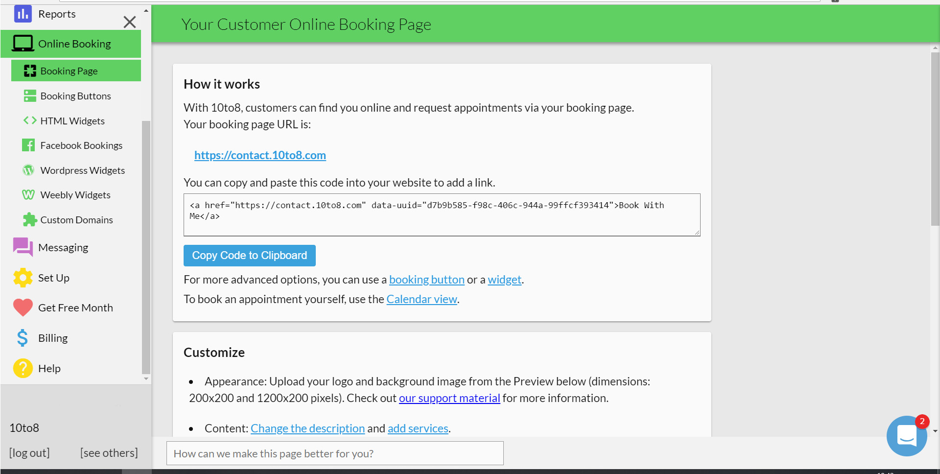Select Get Free Month
This screenshot has height=474, width=940.
click(x=75, y=308)
